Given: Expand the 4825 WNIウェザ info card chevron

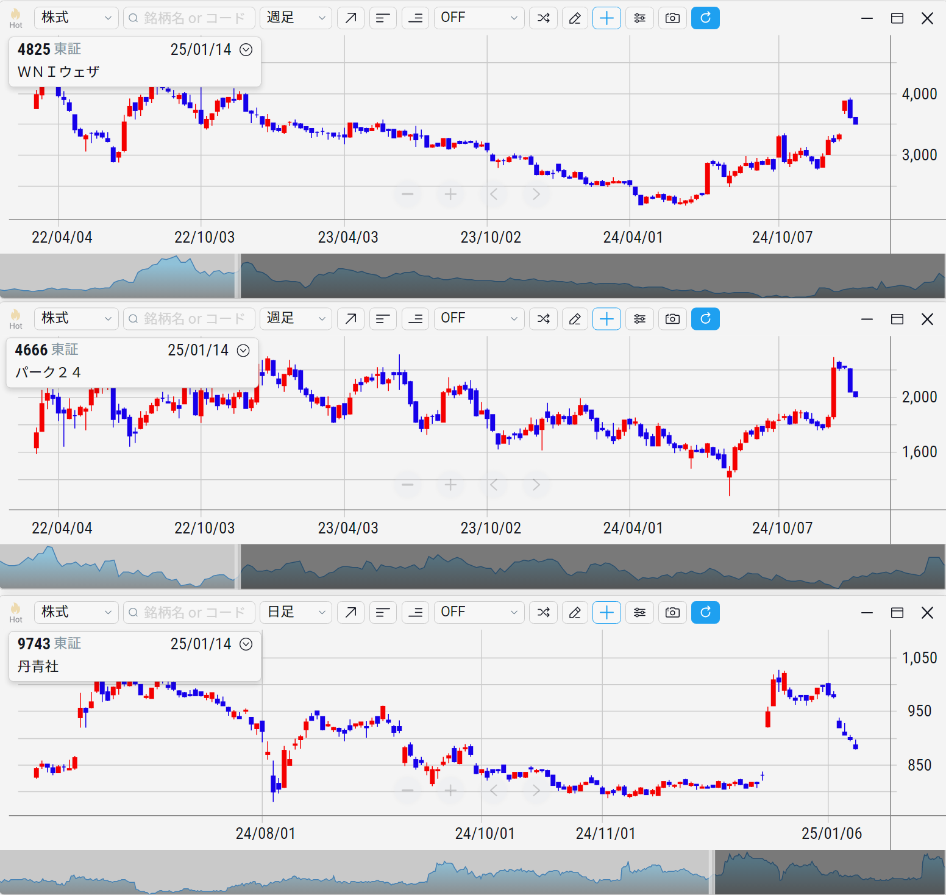Looking at the screenshot, I should pyautogui.click(x=246, y=50).
